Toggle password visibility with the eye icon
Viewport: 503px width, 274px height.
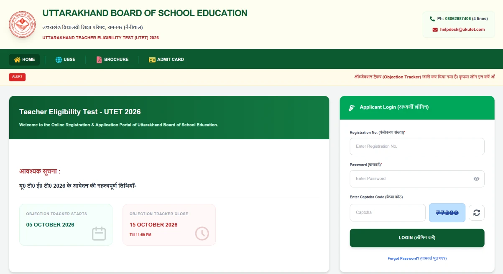click(476, 178)
